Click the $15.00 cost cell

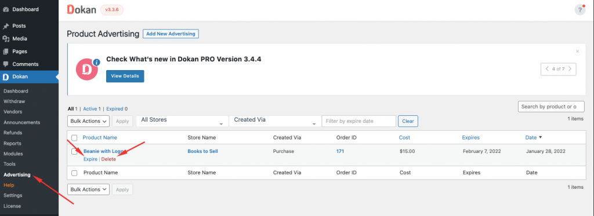pos(407,151)
